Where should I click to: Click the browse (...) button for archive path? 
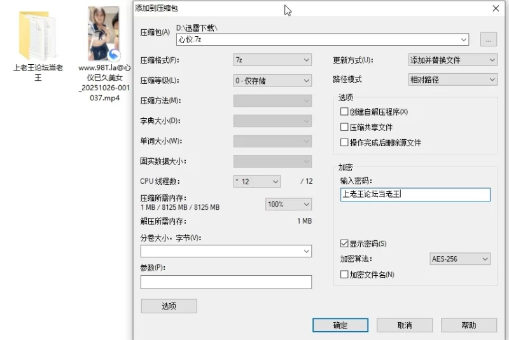tap(488, 39)
